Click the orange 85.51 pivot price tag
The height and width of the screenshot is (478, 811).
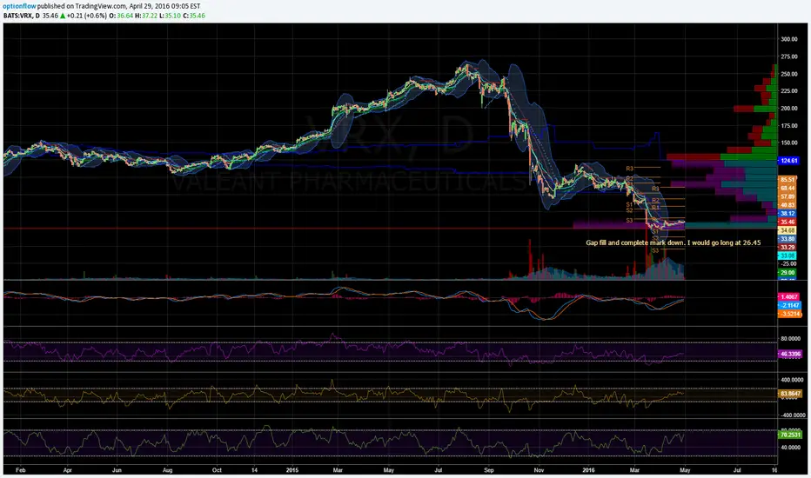788,180
